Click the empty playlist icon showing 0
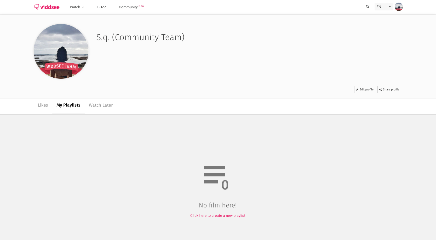436x240 pixels. [x=216, y=178]
